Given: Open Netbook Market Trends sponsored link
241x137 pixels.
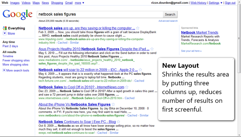Looking at the screenshot, I should pos(200,33).
